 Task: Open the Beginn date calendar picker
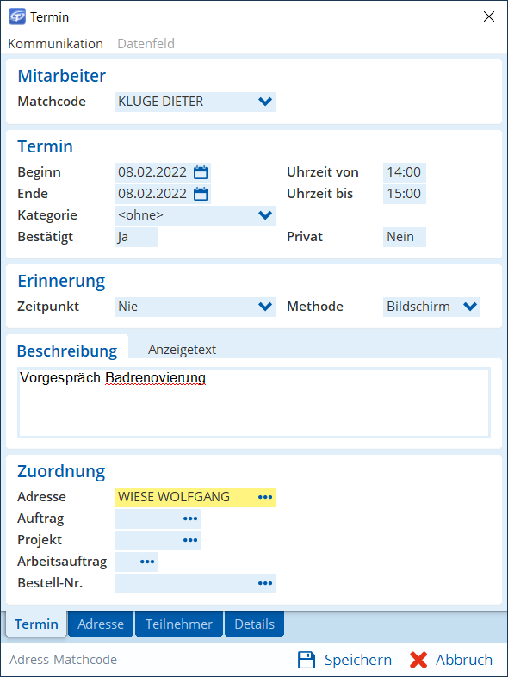coord(201,172)
